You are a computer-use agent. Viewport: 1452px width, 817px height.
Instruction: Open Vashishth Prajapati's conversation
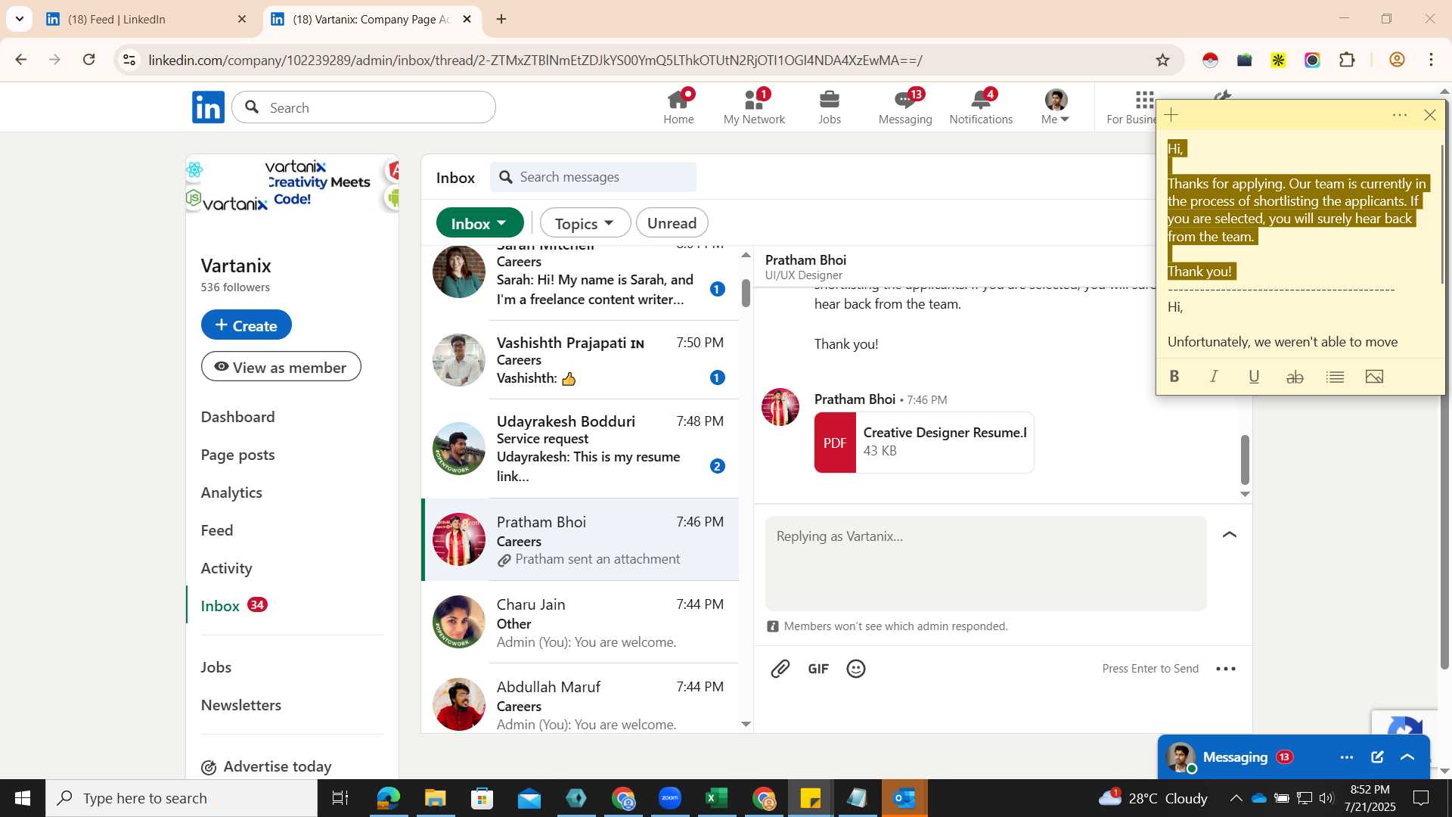pos(580,360)
